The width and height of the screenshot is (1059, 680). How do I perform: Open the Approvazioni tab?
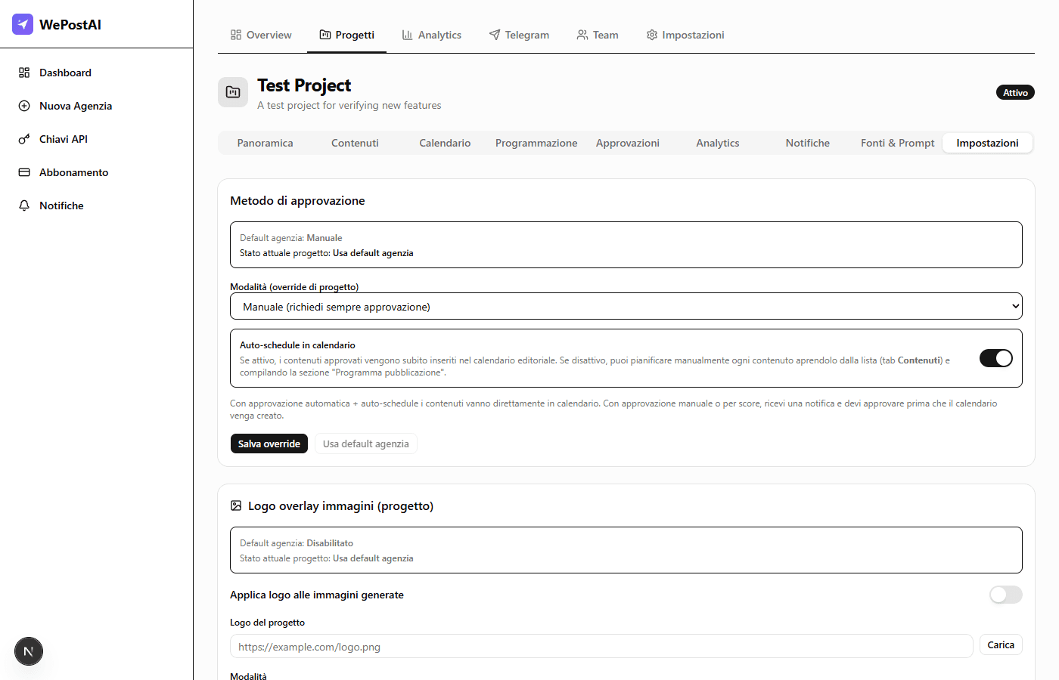pos(627,142)
